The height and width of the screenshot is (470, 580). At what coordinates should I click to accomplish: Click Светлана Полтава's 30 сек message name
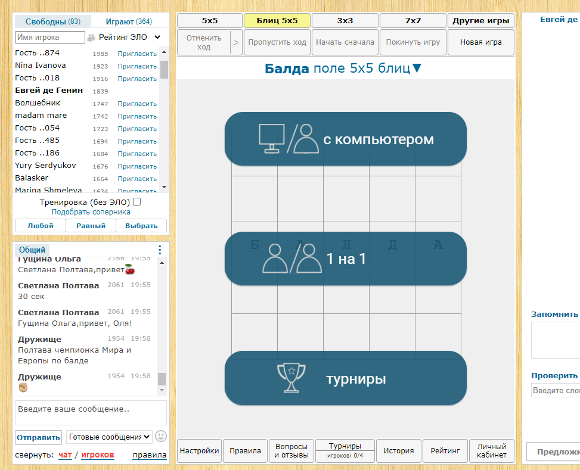coord(58,286)
